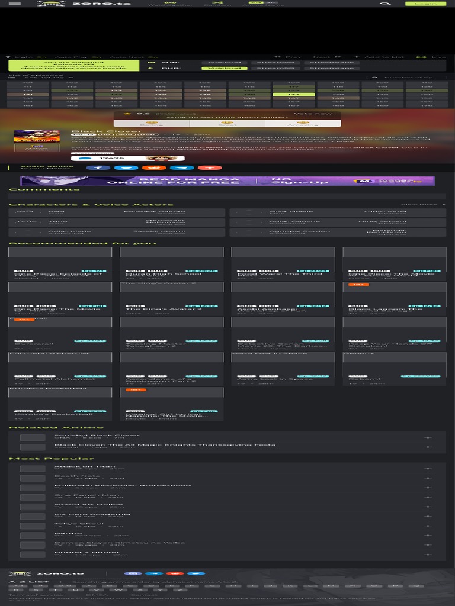Open Demon Slayer: Kimetsu no Yaiba
This screenshot has width=455, height=606.
[119, 543]
